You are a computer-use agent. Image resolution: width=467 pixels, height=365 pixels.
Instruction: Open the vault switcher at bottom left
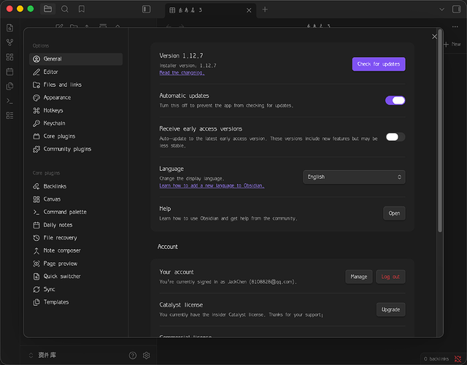[x=42, y=356]
